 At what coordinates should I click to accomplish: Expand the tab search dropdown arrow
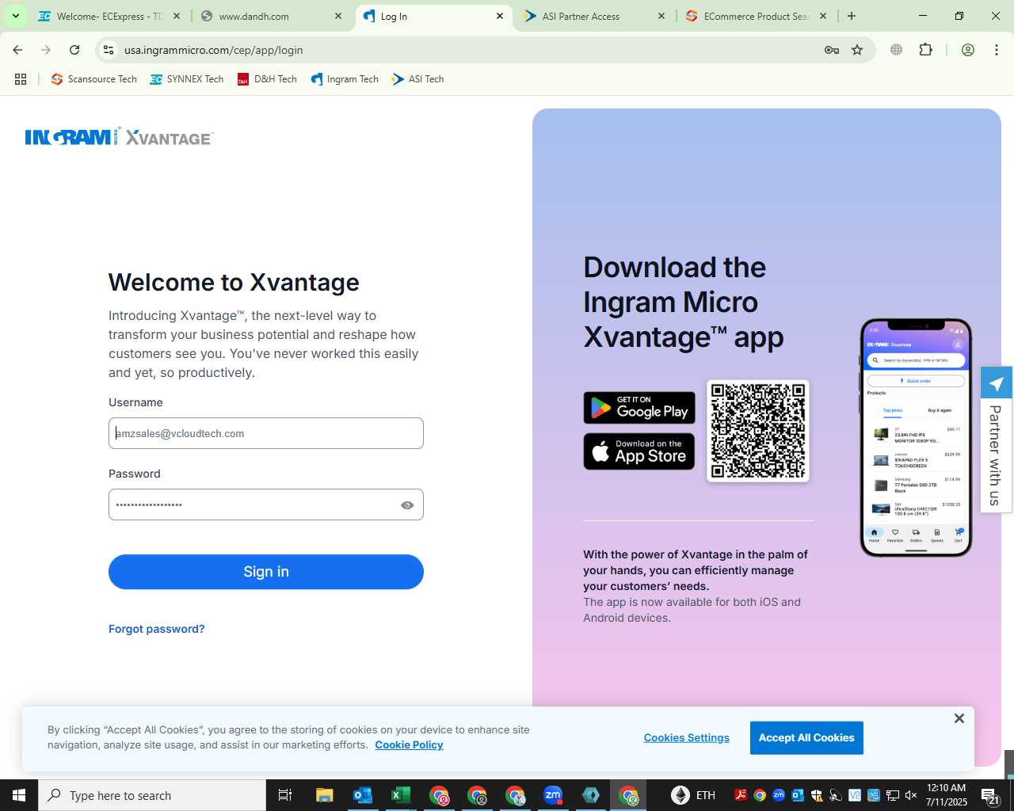click(x=15, y=16)
